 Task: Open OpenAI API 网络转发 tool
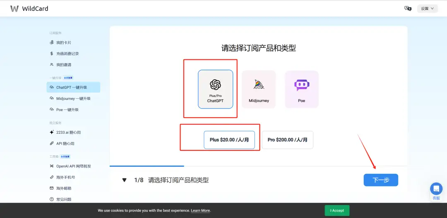(x=73, y=166)
